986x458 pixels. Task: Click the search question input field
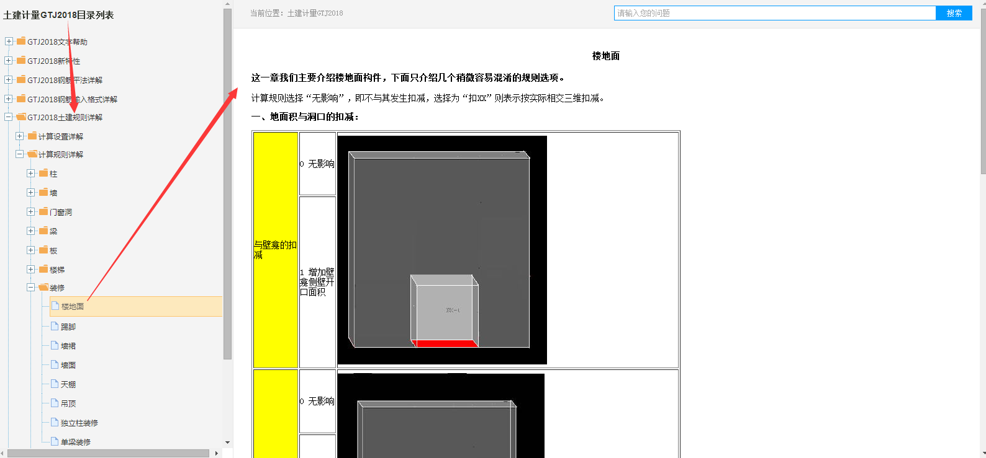point(775,13)
